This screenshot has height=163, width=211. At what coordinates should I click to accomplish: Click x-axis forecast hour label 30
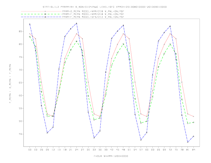click(x=88, y=150)
